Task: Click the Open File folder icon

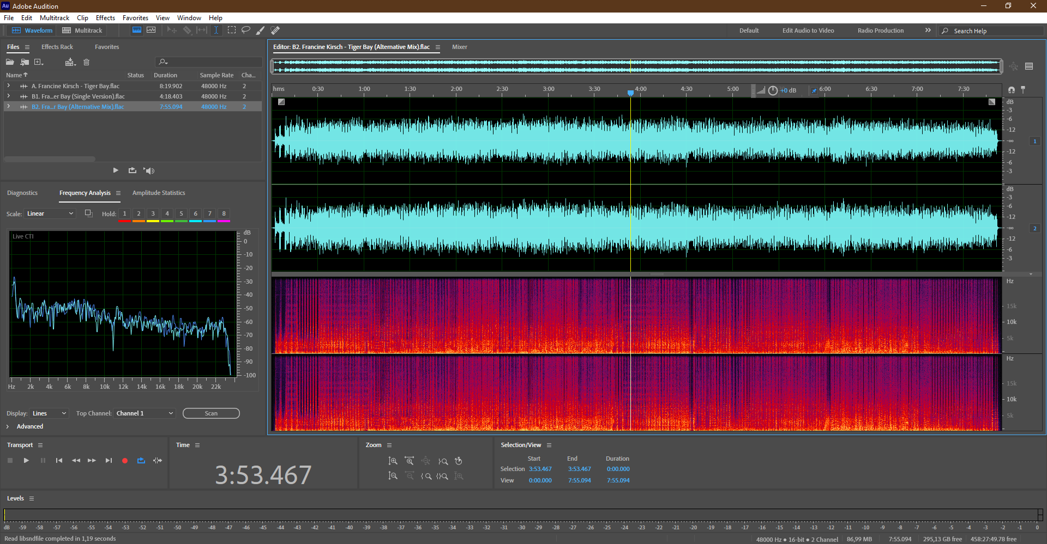Action: point(10,62)
